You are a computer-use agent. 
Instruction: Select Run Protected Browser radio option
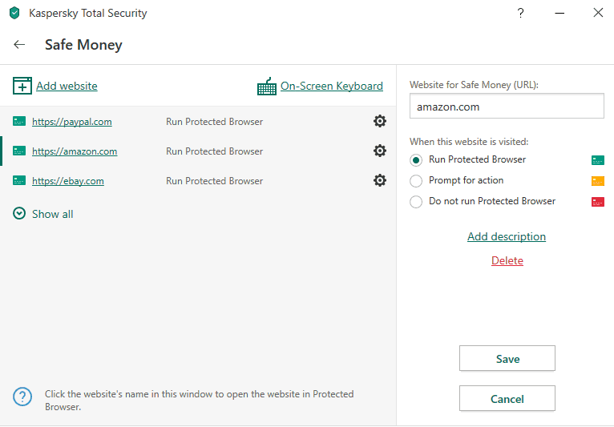(x=416, y=160)
